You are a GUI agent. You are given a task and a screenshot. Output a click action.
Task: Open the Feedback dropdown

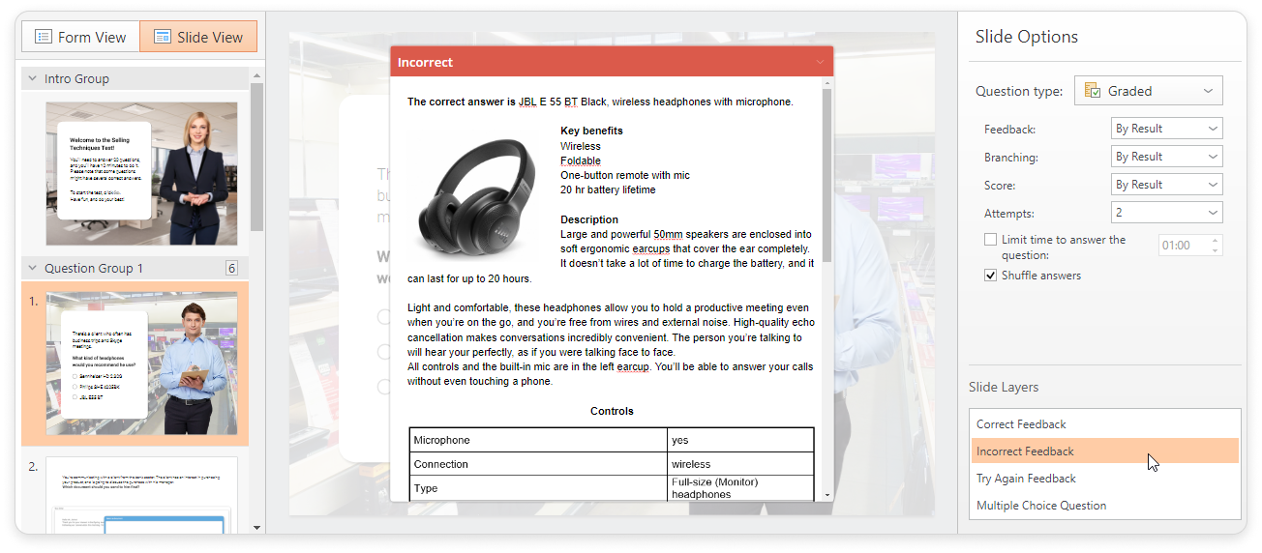click(x=1166, y=129)
